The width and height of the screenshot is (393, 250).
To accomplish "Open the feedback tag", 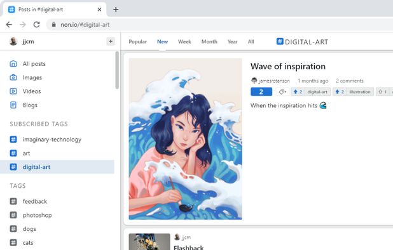I will [34, 201].
